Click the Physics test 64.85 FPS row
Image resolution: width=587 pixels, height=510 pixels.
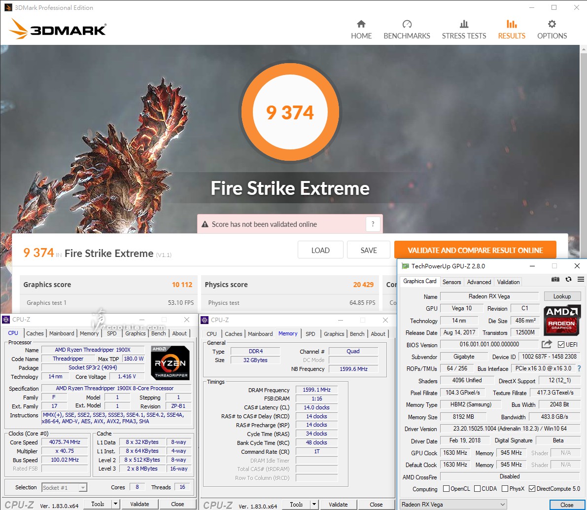click(x=290, y=302)
